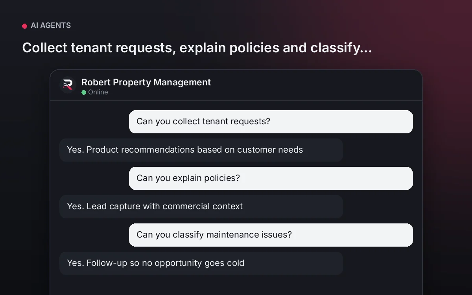
Task: Select message 'Can you collect tenant requests?'
Action: (271, 122)
